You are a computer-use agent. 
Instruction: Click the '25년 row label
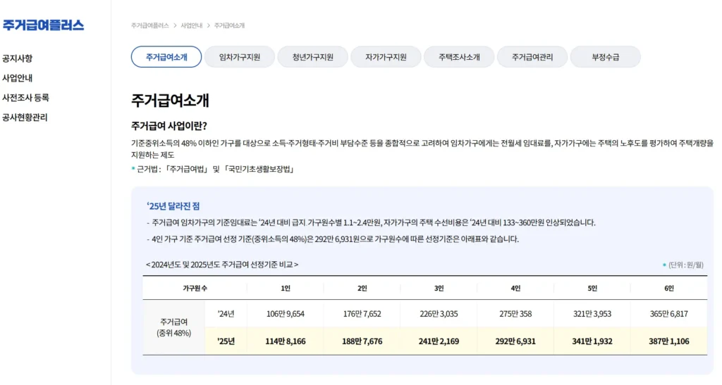tap(226, 341)
